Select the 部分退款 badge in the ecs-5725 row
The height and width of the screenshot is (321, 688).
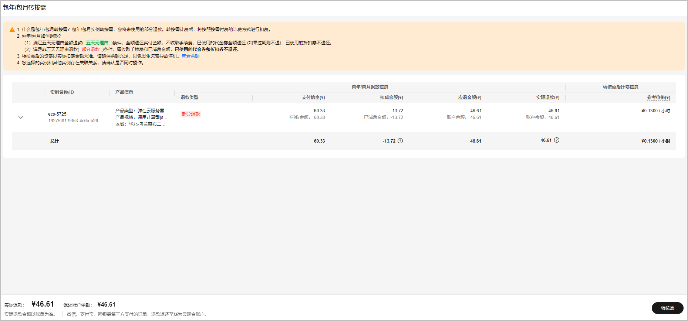point(191,114)
